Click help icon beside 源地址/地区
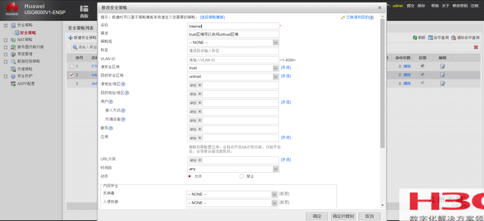 (123, 84)
